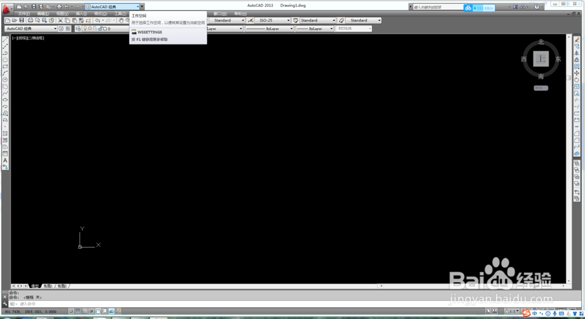The image size is (585, 319).
Task: Select the Multiline Text A tool
Action: pyautogui.click(x=5, y=160)
